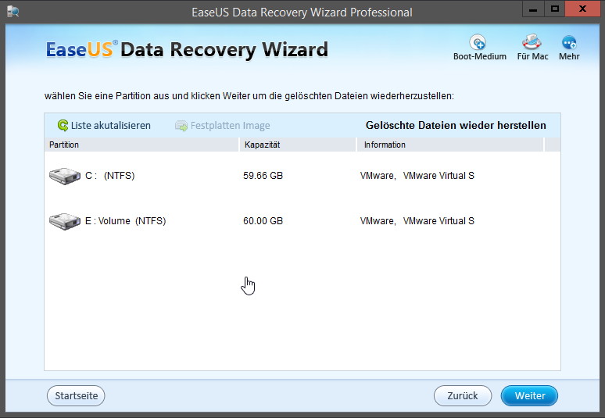Click the application icon in the title bar
The image size is (605, 418).
(13, 12)
